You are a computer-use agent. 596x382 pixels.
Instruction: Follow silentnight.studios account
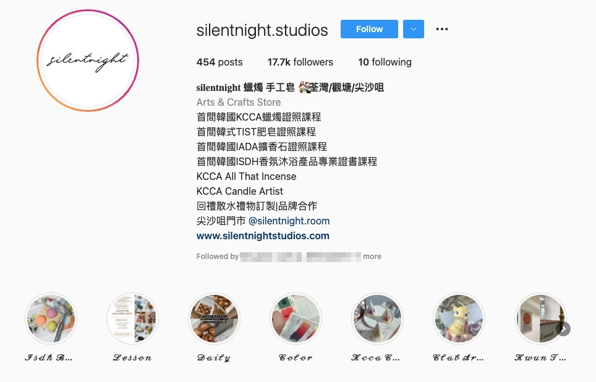[369, 29]
